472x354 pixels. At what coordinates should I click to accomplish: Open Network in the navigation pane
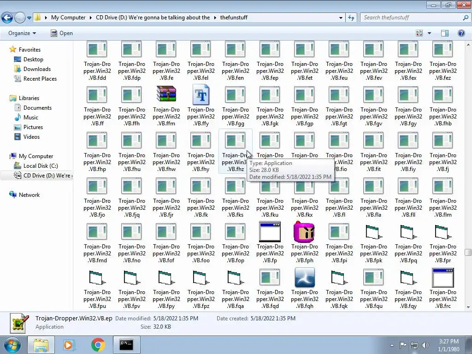coord(29,195)
